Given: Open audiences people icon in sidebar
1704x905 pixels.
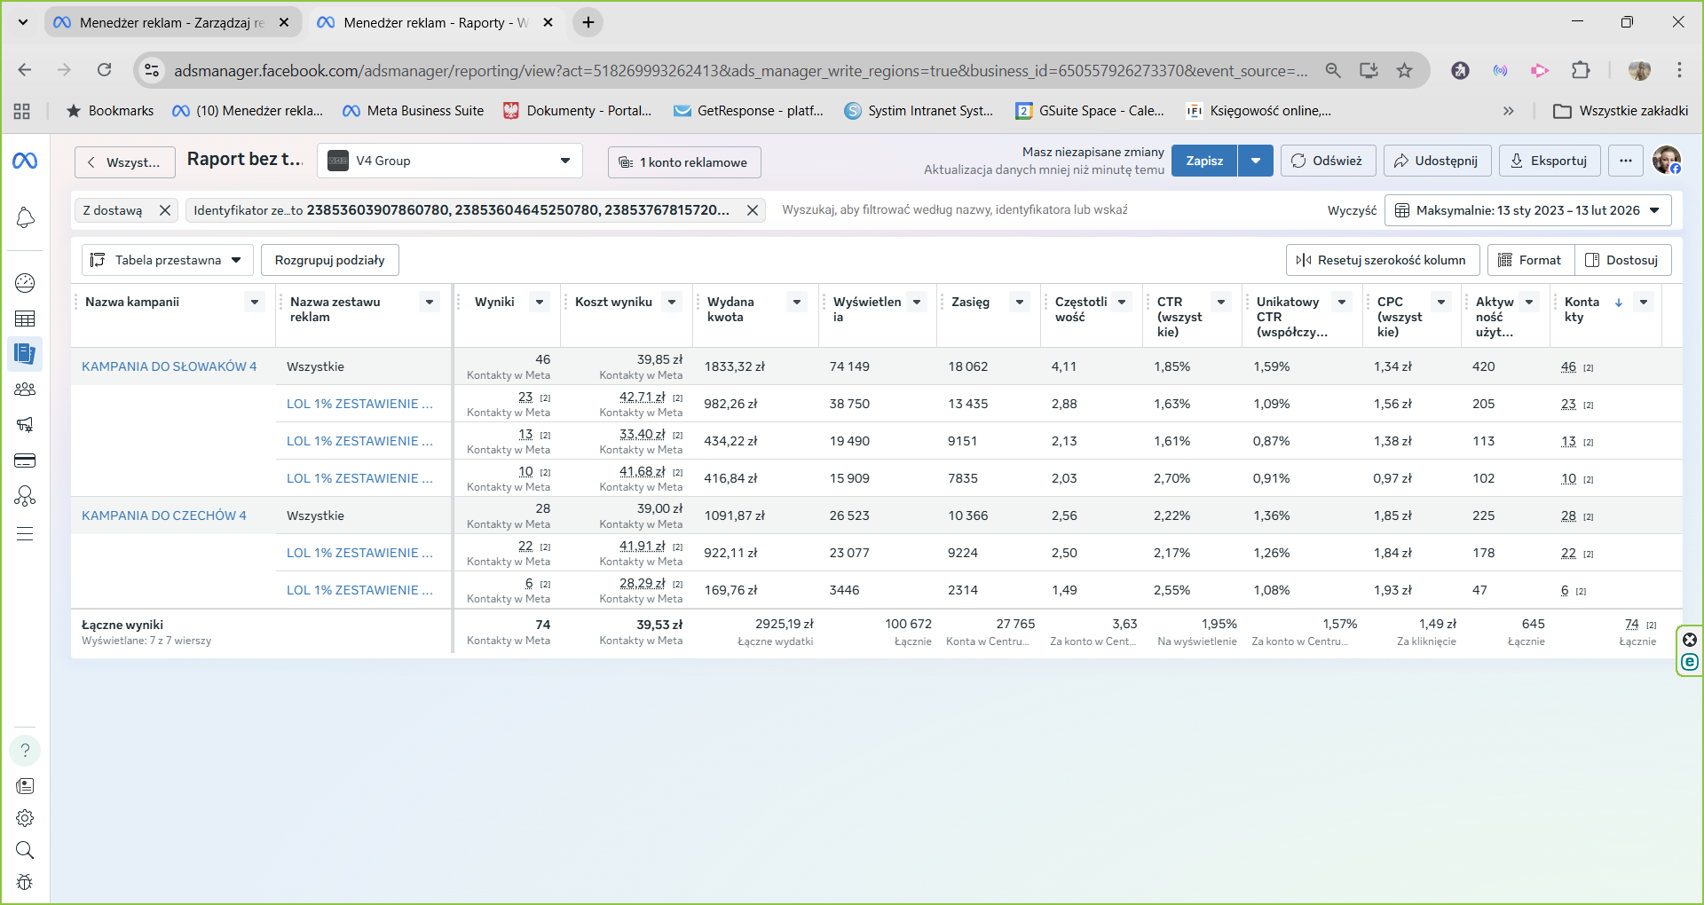Looking at the screenshot, I should tap(25, 389).
